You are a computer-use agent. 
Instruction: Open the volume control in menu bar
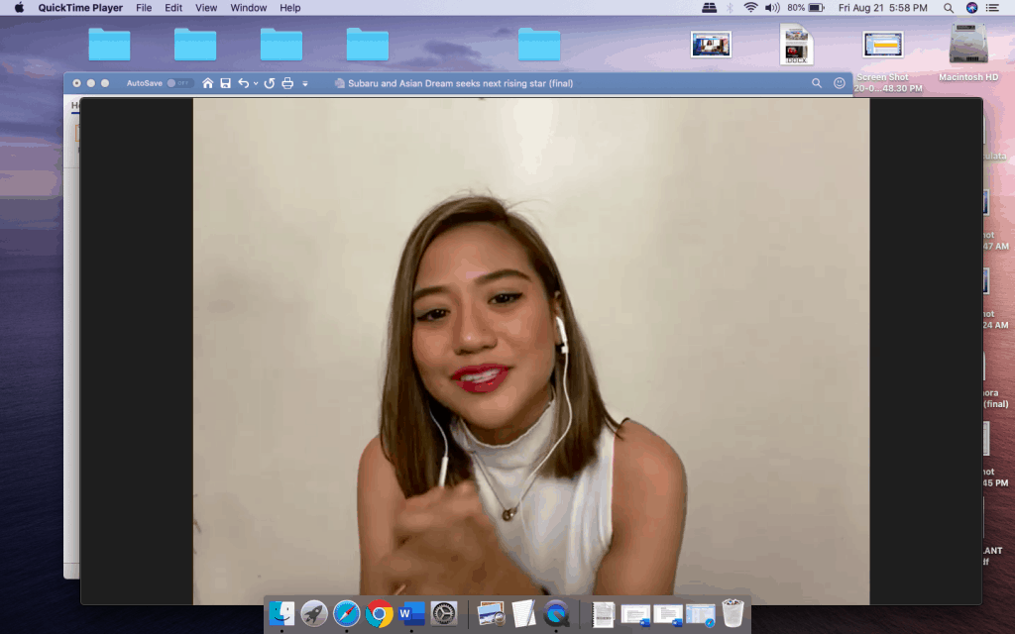pos(772,8)
